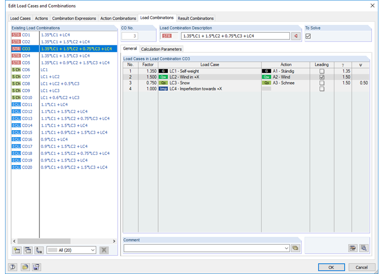Click the CO No. field showing 3
Image resolution: width=384 pixels, height=274 pixels.
click(x=130, y=36)
